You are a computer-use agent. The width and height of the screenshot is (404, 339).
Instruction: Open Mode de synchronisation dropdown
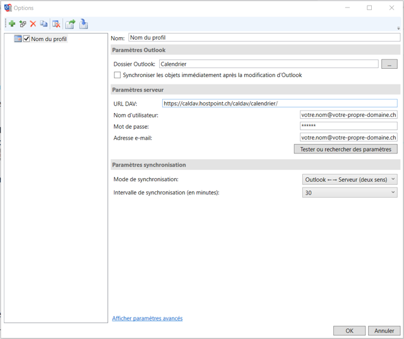click(350, 179)
